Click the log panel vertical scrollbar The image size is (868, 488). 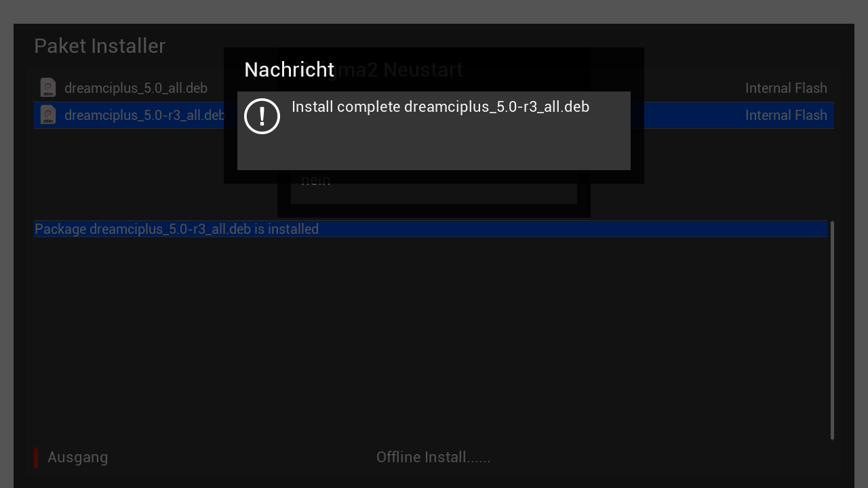[832, 330]
